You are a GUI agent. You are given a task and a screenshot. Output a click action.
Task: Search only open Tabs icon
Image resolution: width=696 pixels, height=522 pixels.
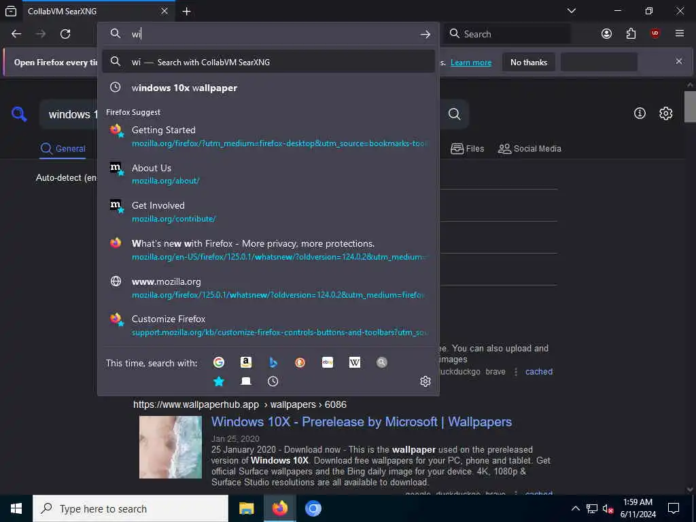point(246,381)
